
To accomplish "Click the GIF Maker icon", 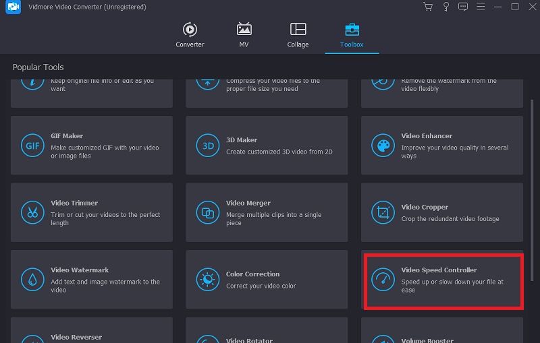I will 32,145.
